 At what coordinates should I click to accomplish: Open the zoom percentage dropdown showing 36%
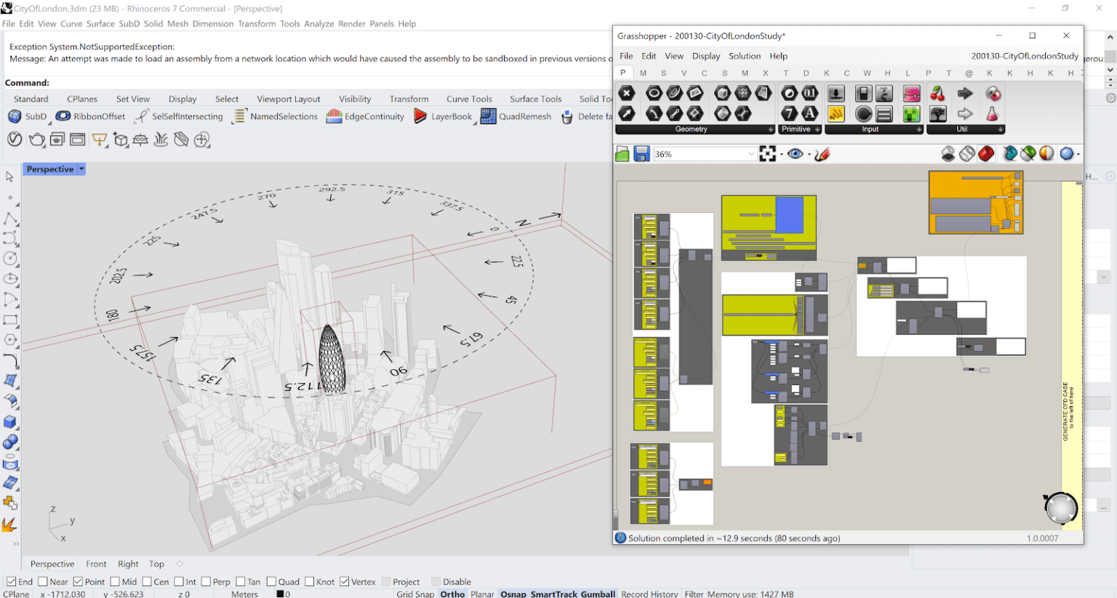pyautogui.click(x=751, y=153)
